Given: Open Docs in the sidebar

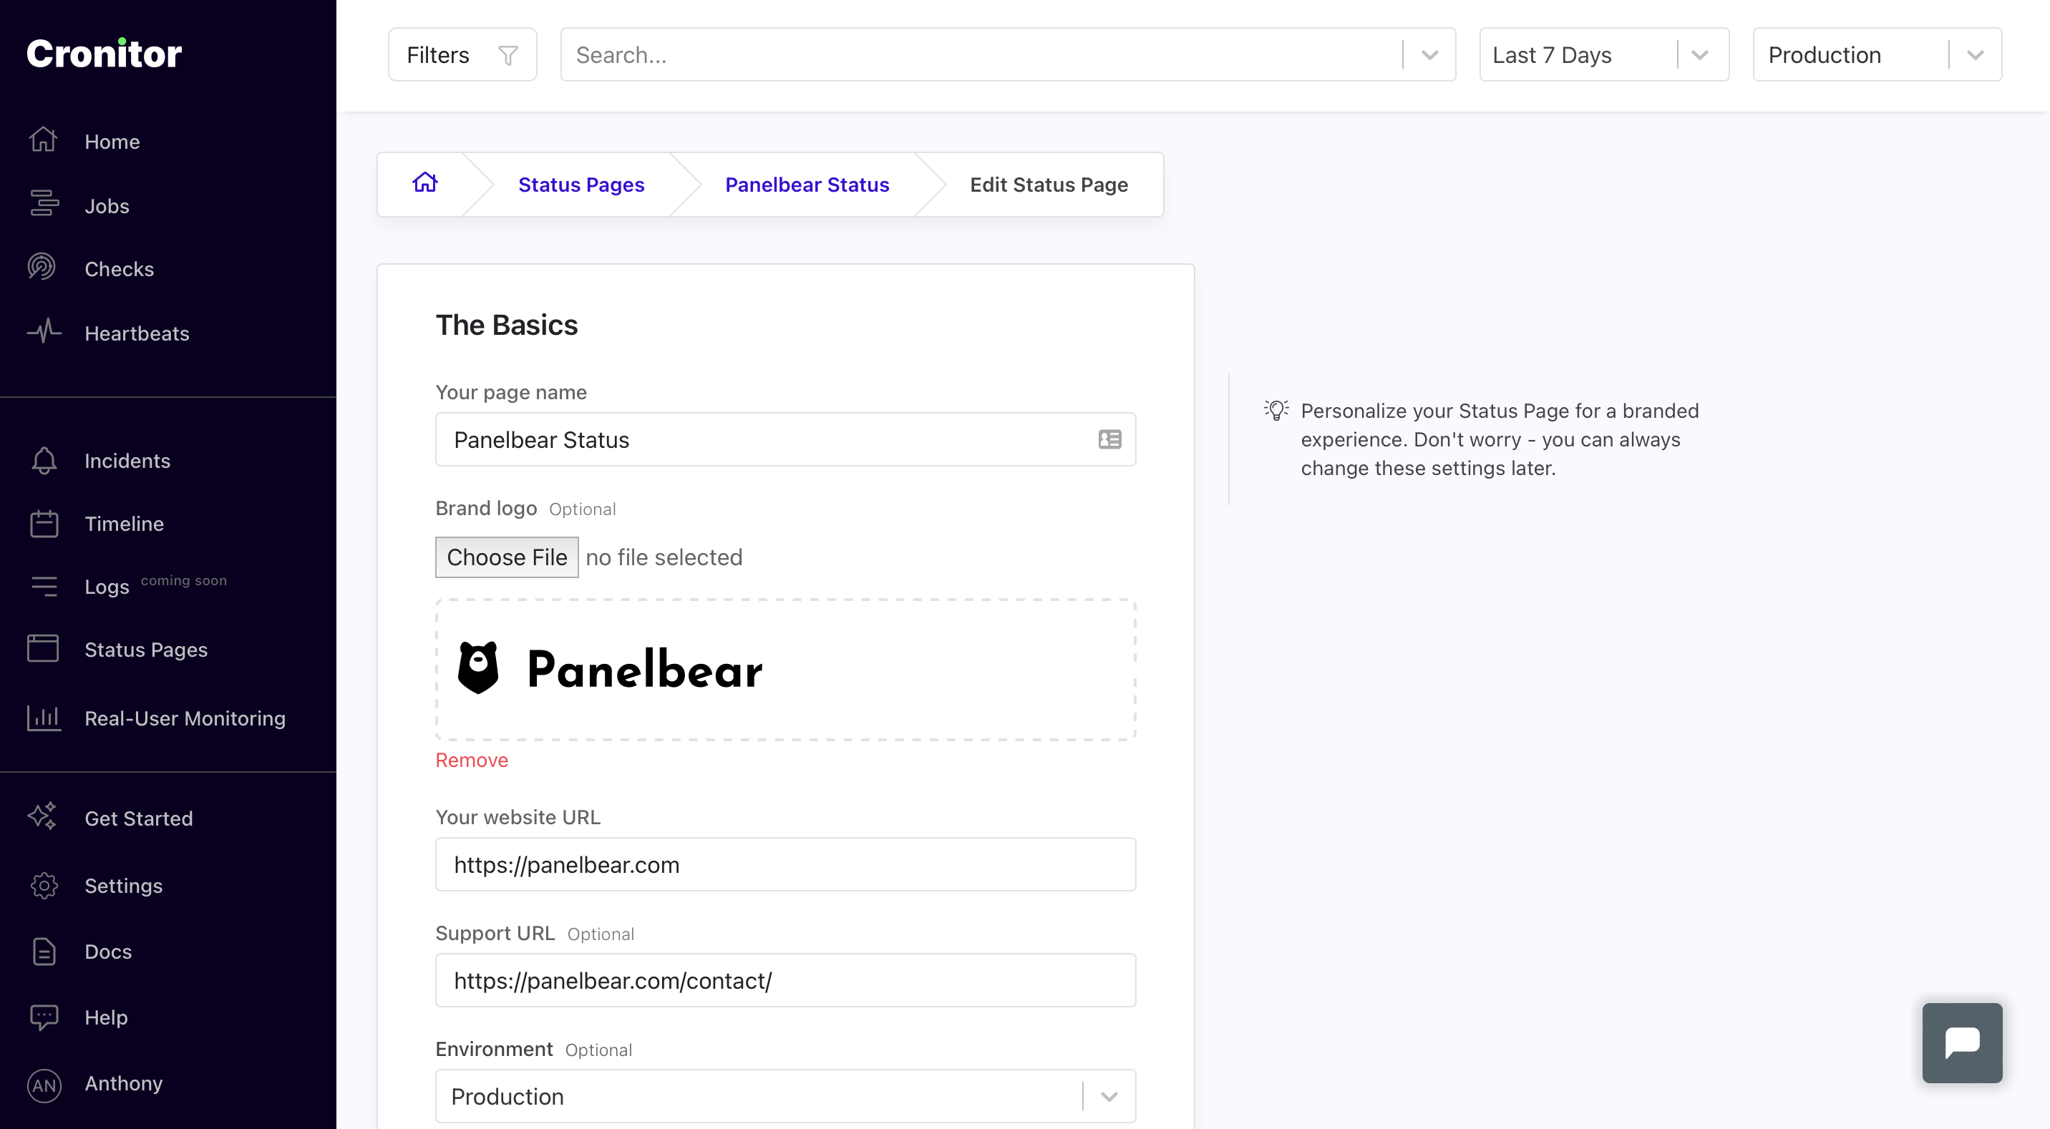Looking at the screenshot, I should tap(108, 952).
